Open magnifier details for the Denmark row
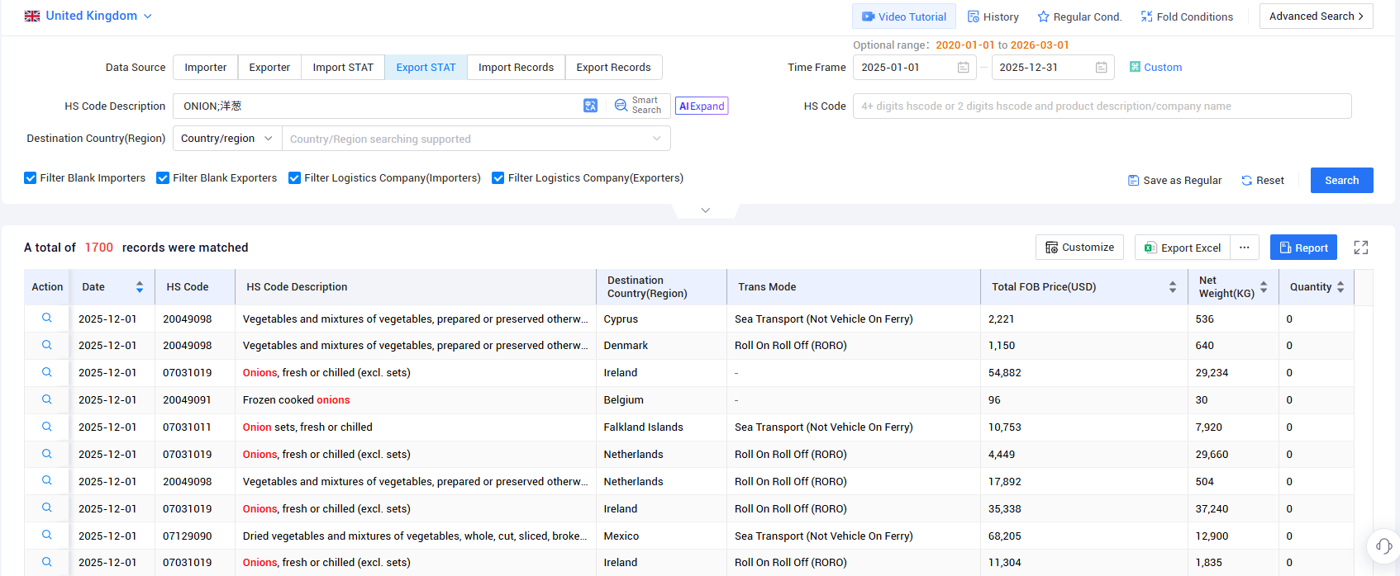Image resolution: width=1400 pixels, height=576 pixels. pos(47,345)
